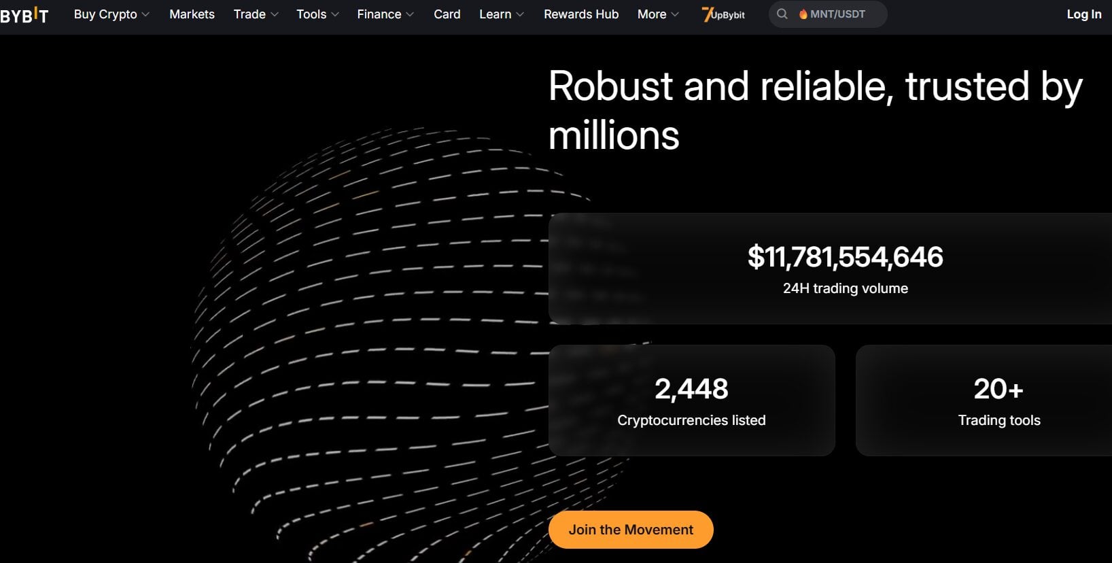The image size is (1112, 563).
Task: Click the flame icon beside MNT/USDT
Action: pos(804,14)
